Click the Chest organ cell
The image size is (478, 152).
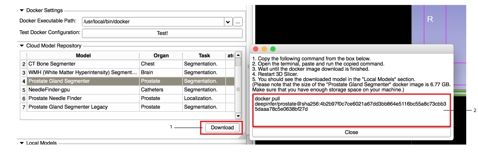pyautogui.click(x=161, y=64)
